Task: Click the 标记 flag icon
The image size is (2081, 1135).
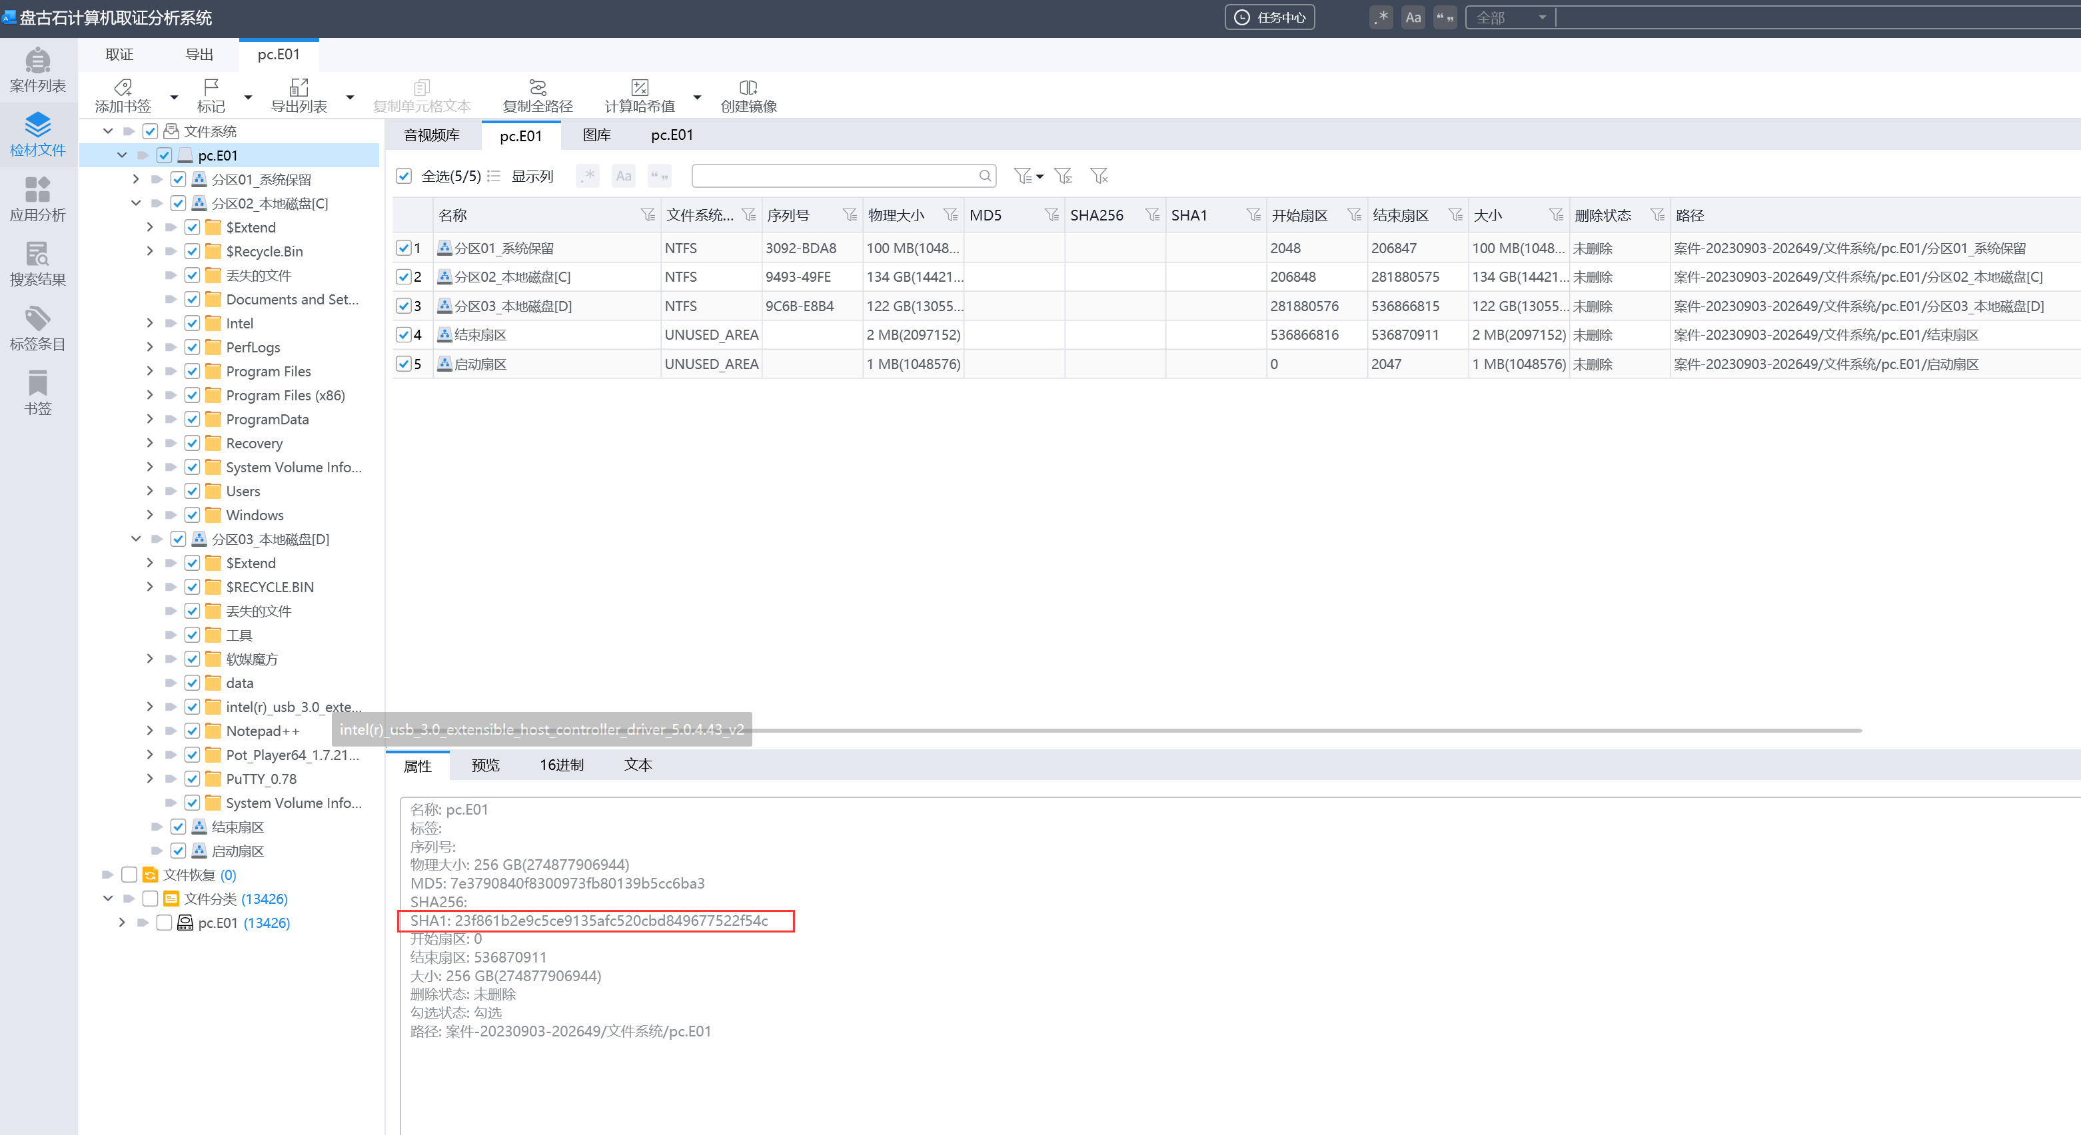Action: (x=211, y=87)
